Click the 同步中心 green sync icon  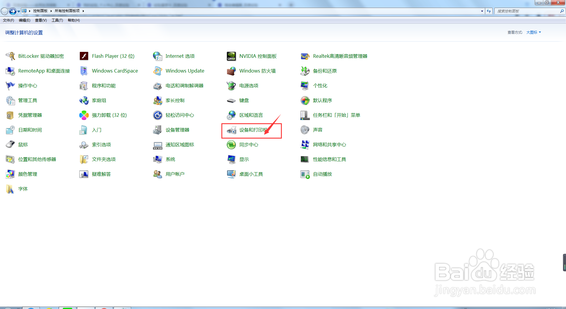point(231,144)
